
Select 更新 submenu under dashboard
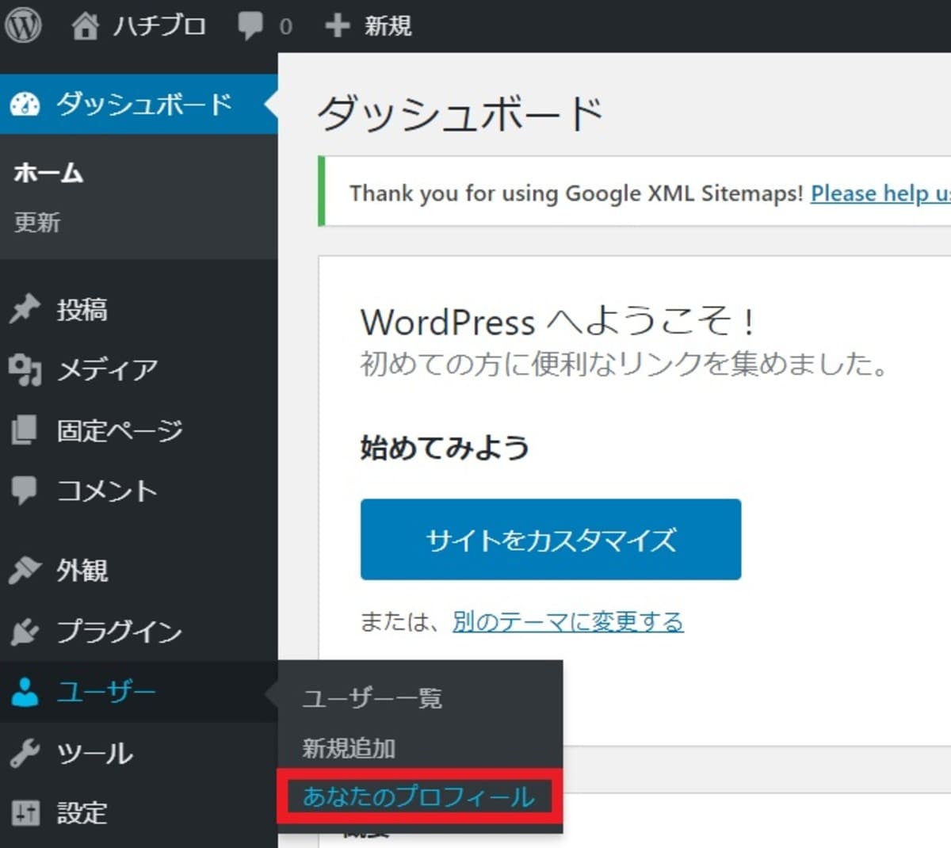pos(37,223)
